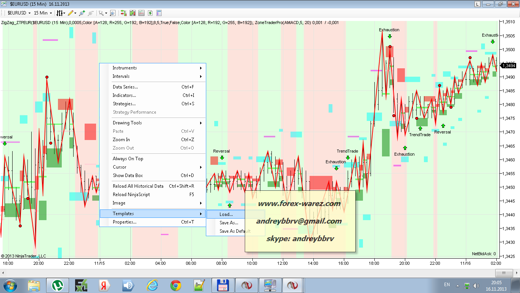520x293 pixels.
Task: Open Data Series via candlestick toolbar icon
Action: 133,13
